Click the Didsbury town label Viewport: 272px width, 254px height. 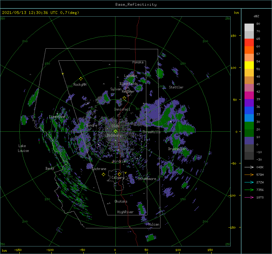point(114,135)
